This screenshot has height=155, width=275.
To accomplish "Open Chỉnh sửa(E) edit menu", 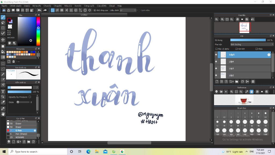I will tap(15, 6).
